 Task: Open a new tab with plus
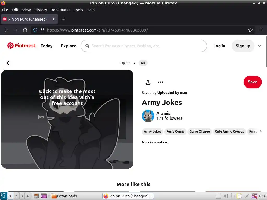(x=64, y=19)
